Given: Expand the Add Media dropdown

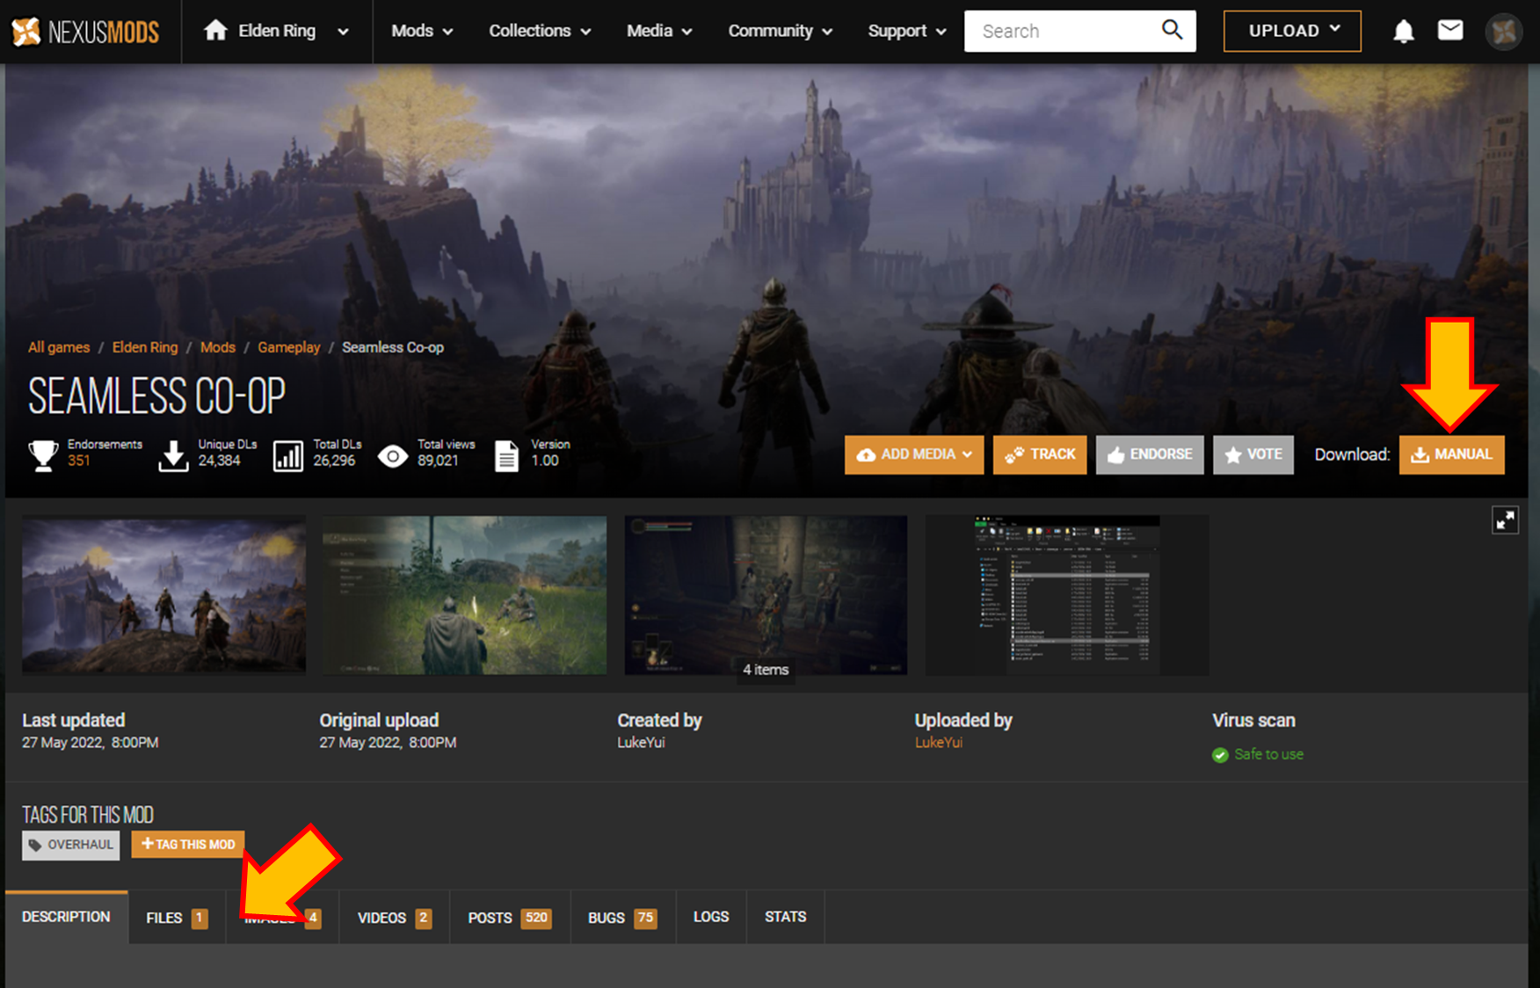Looking at the screenshot, I should point(914,454).
